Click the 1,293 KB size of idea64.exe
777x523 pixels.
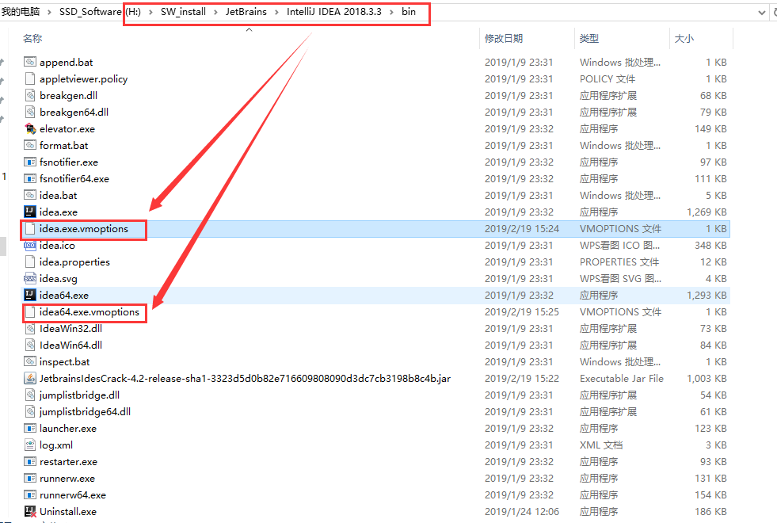coord(707,296)
